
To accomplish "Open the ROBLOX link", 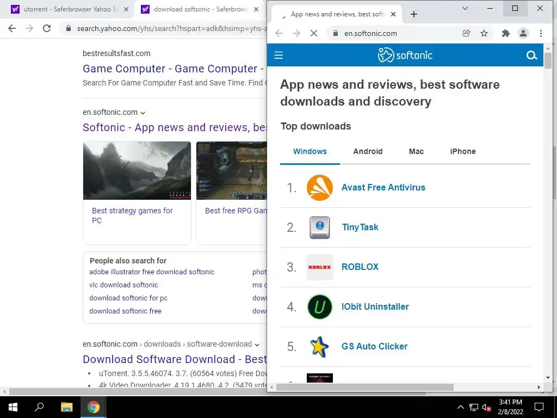I will (x=360, y=267).
